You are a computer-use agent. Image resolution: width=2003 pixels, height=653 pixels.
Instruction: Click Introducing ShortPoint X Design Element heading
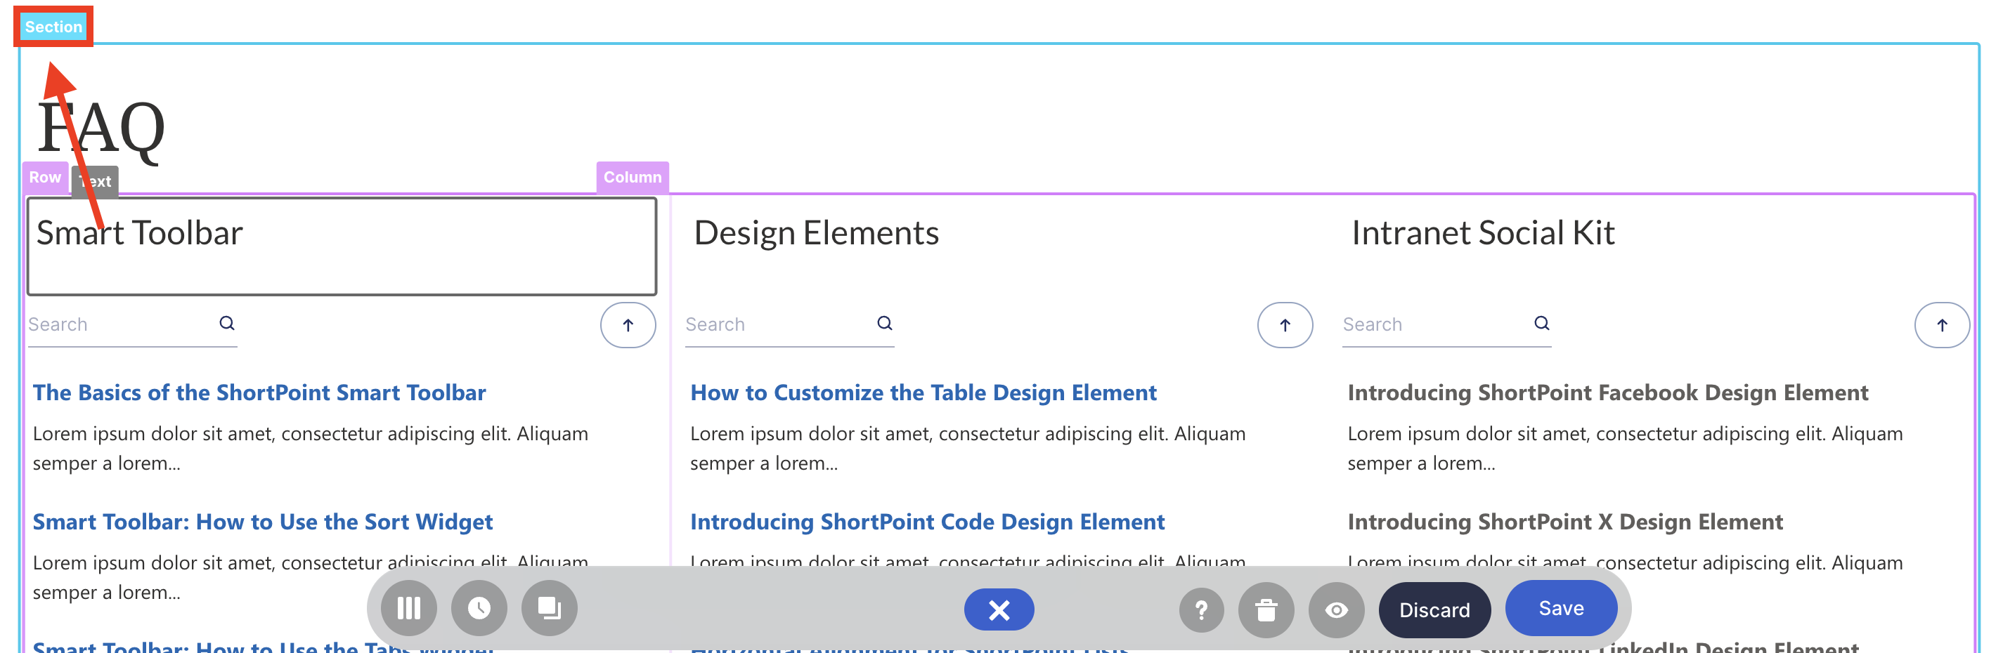[x=1565, y=522]
